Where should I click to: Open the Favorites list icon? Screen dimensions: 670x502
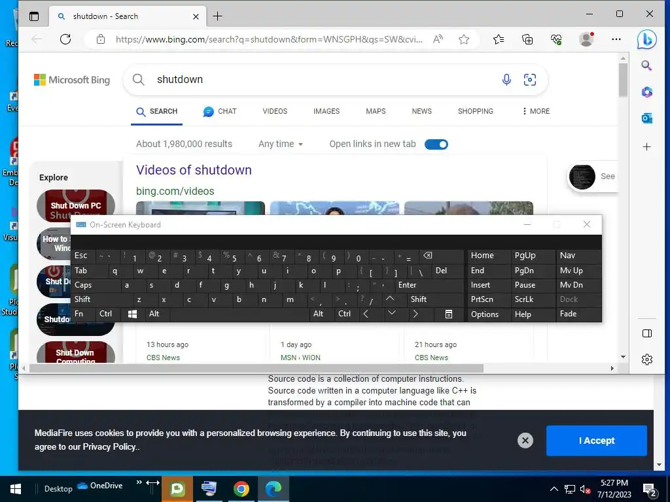tap(498, 39)
